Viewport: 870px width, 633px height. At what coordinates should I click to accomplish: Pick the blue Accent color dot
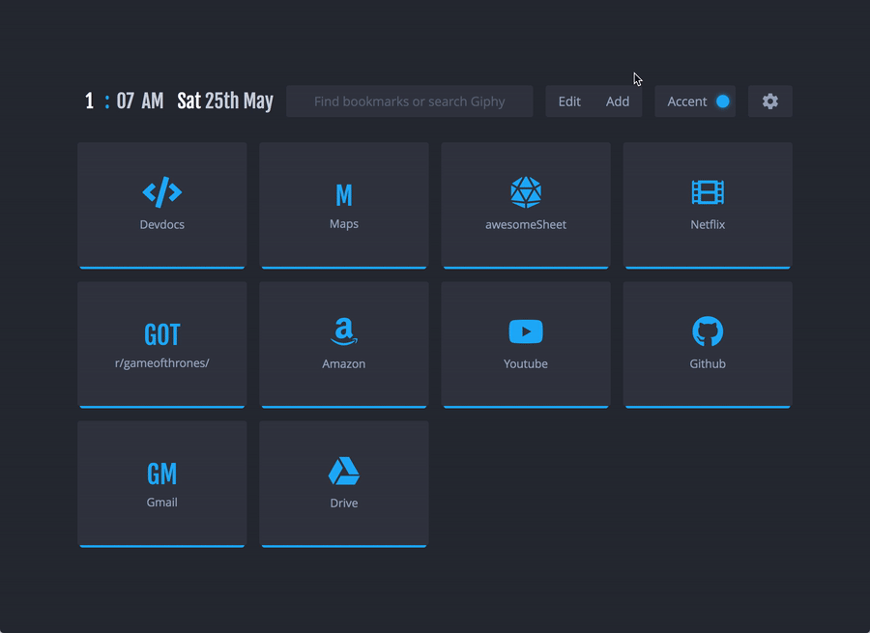click(722, 101)
